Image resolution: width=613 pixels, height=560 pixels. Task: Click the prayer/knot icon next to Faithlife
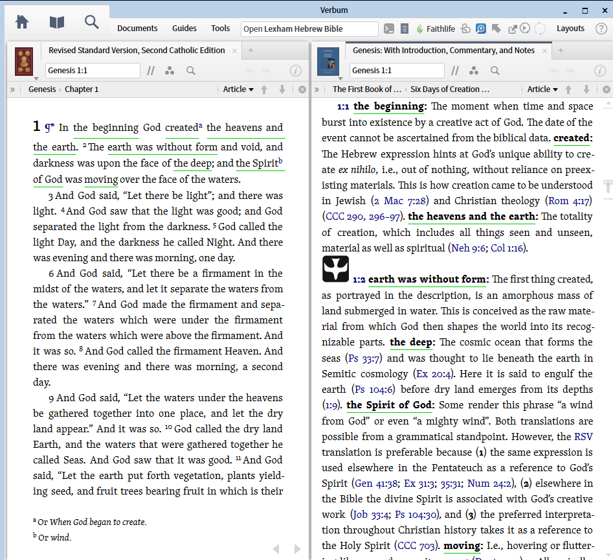pos(465,29)
